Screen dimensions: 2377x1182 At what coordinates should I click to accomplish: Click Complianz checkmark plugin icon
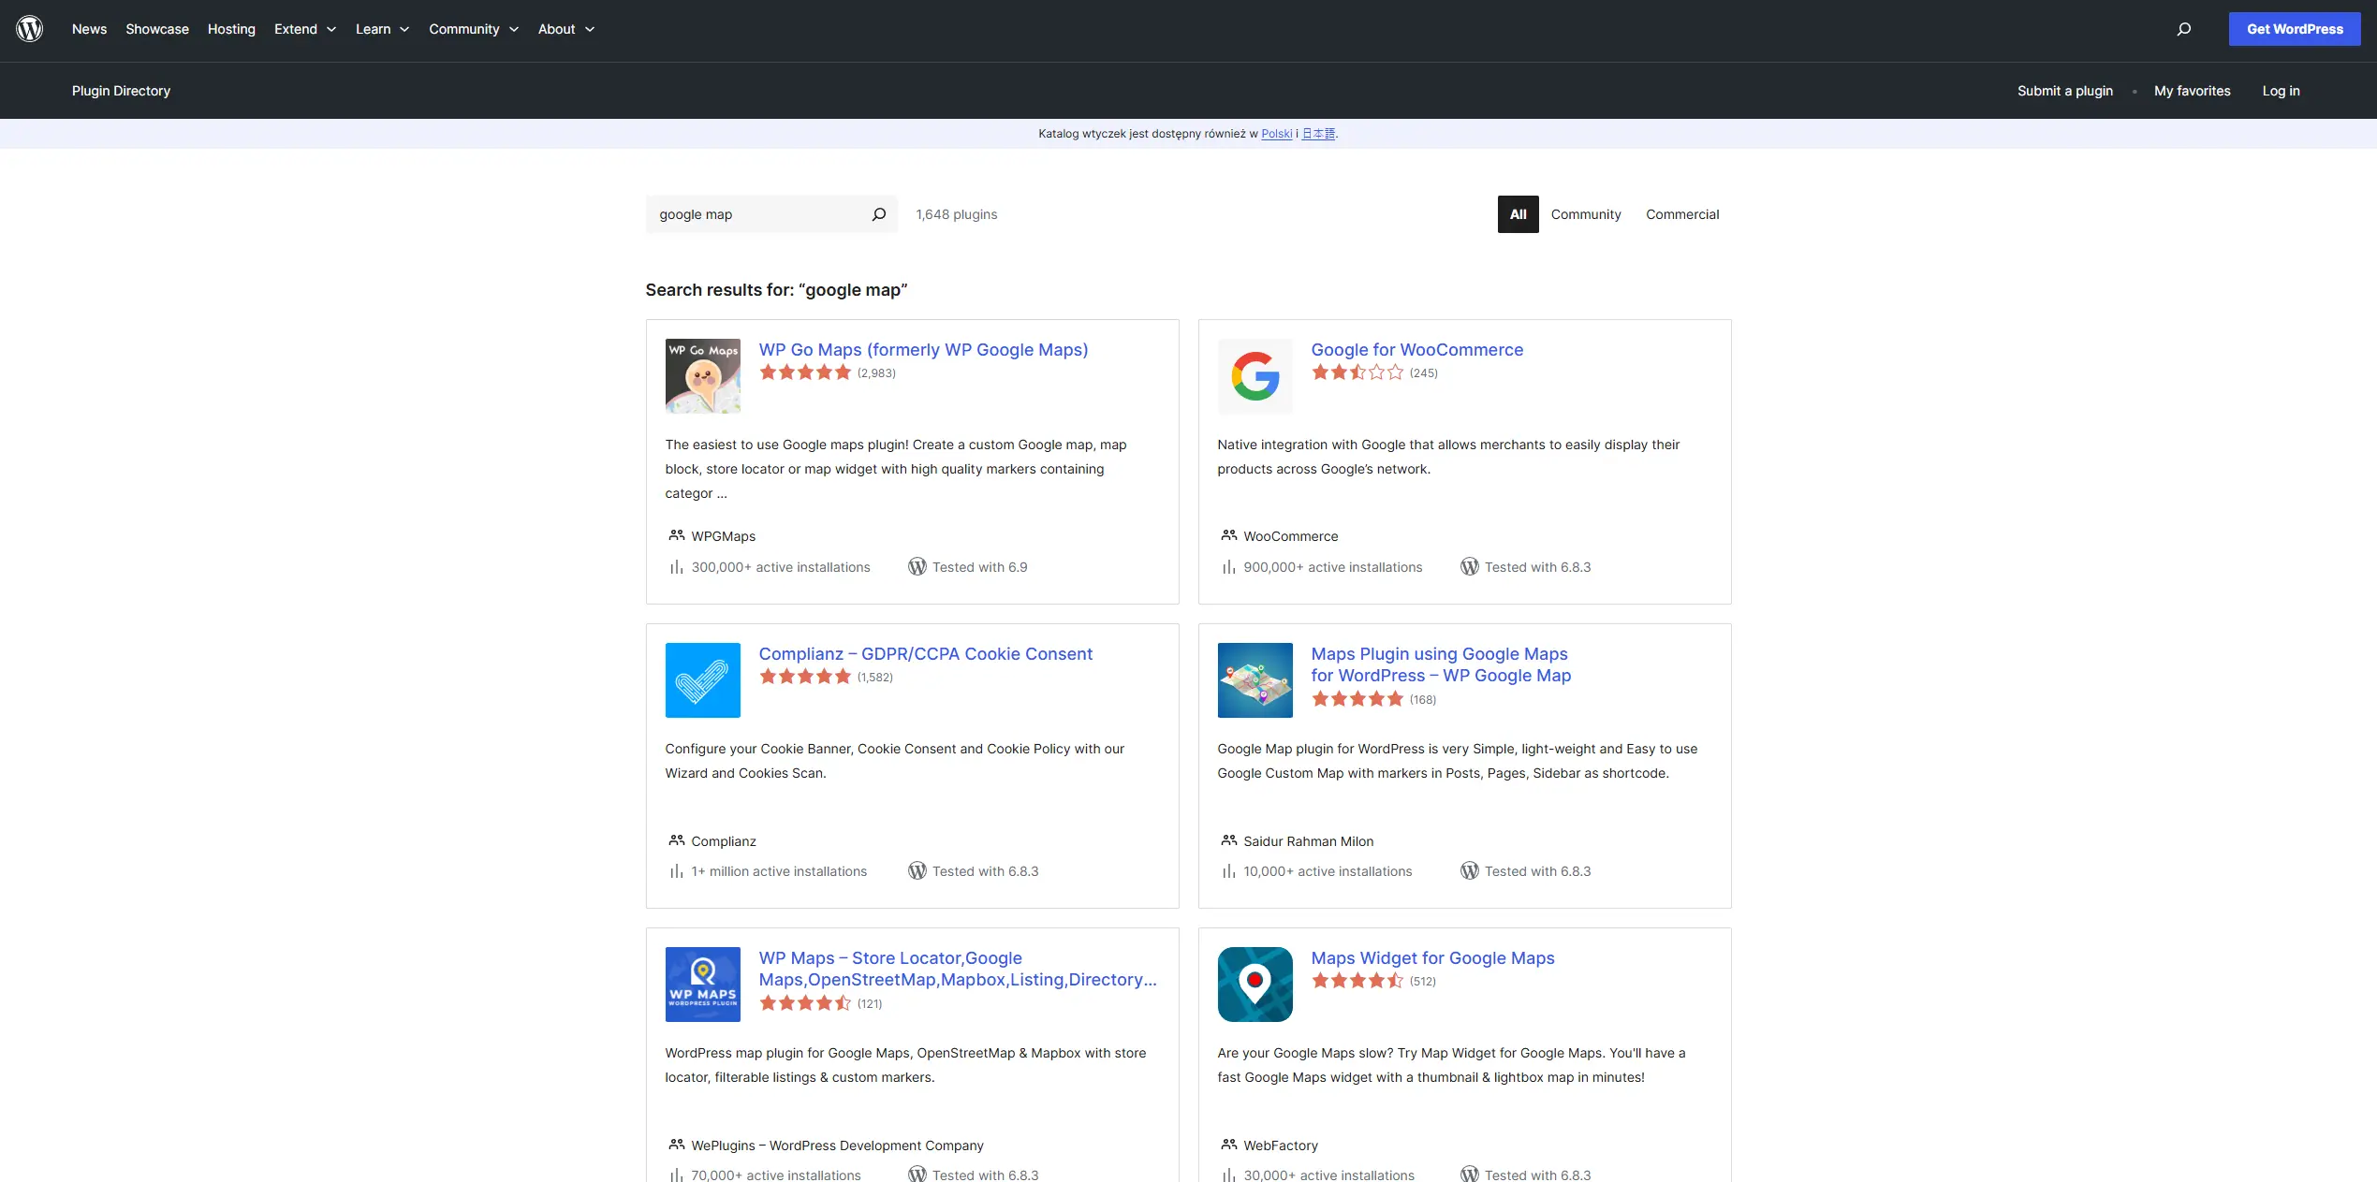tap(702, 680)
